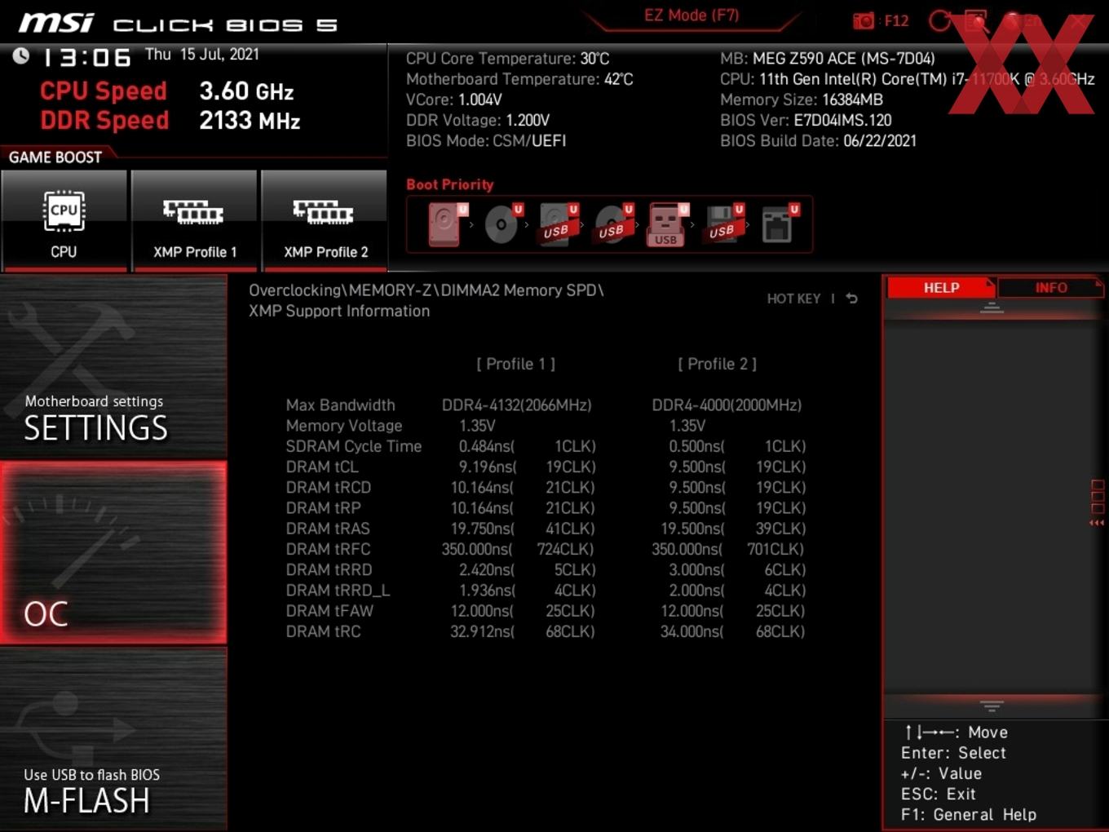
Task: Activate XMP Profile 1
Action: point(194,220)
